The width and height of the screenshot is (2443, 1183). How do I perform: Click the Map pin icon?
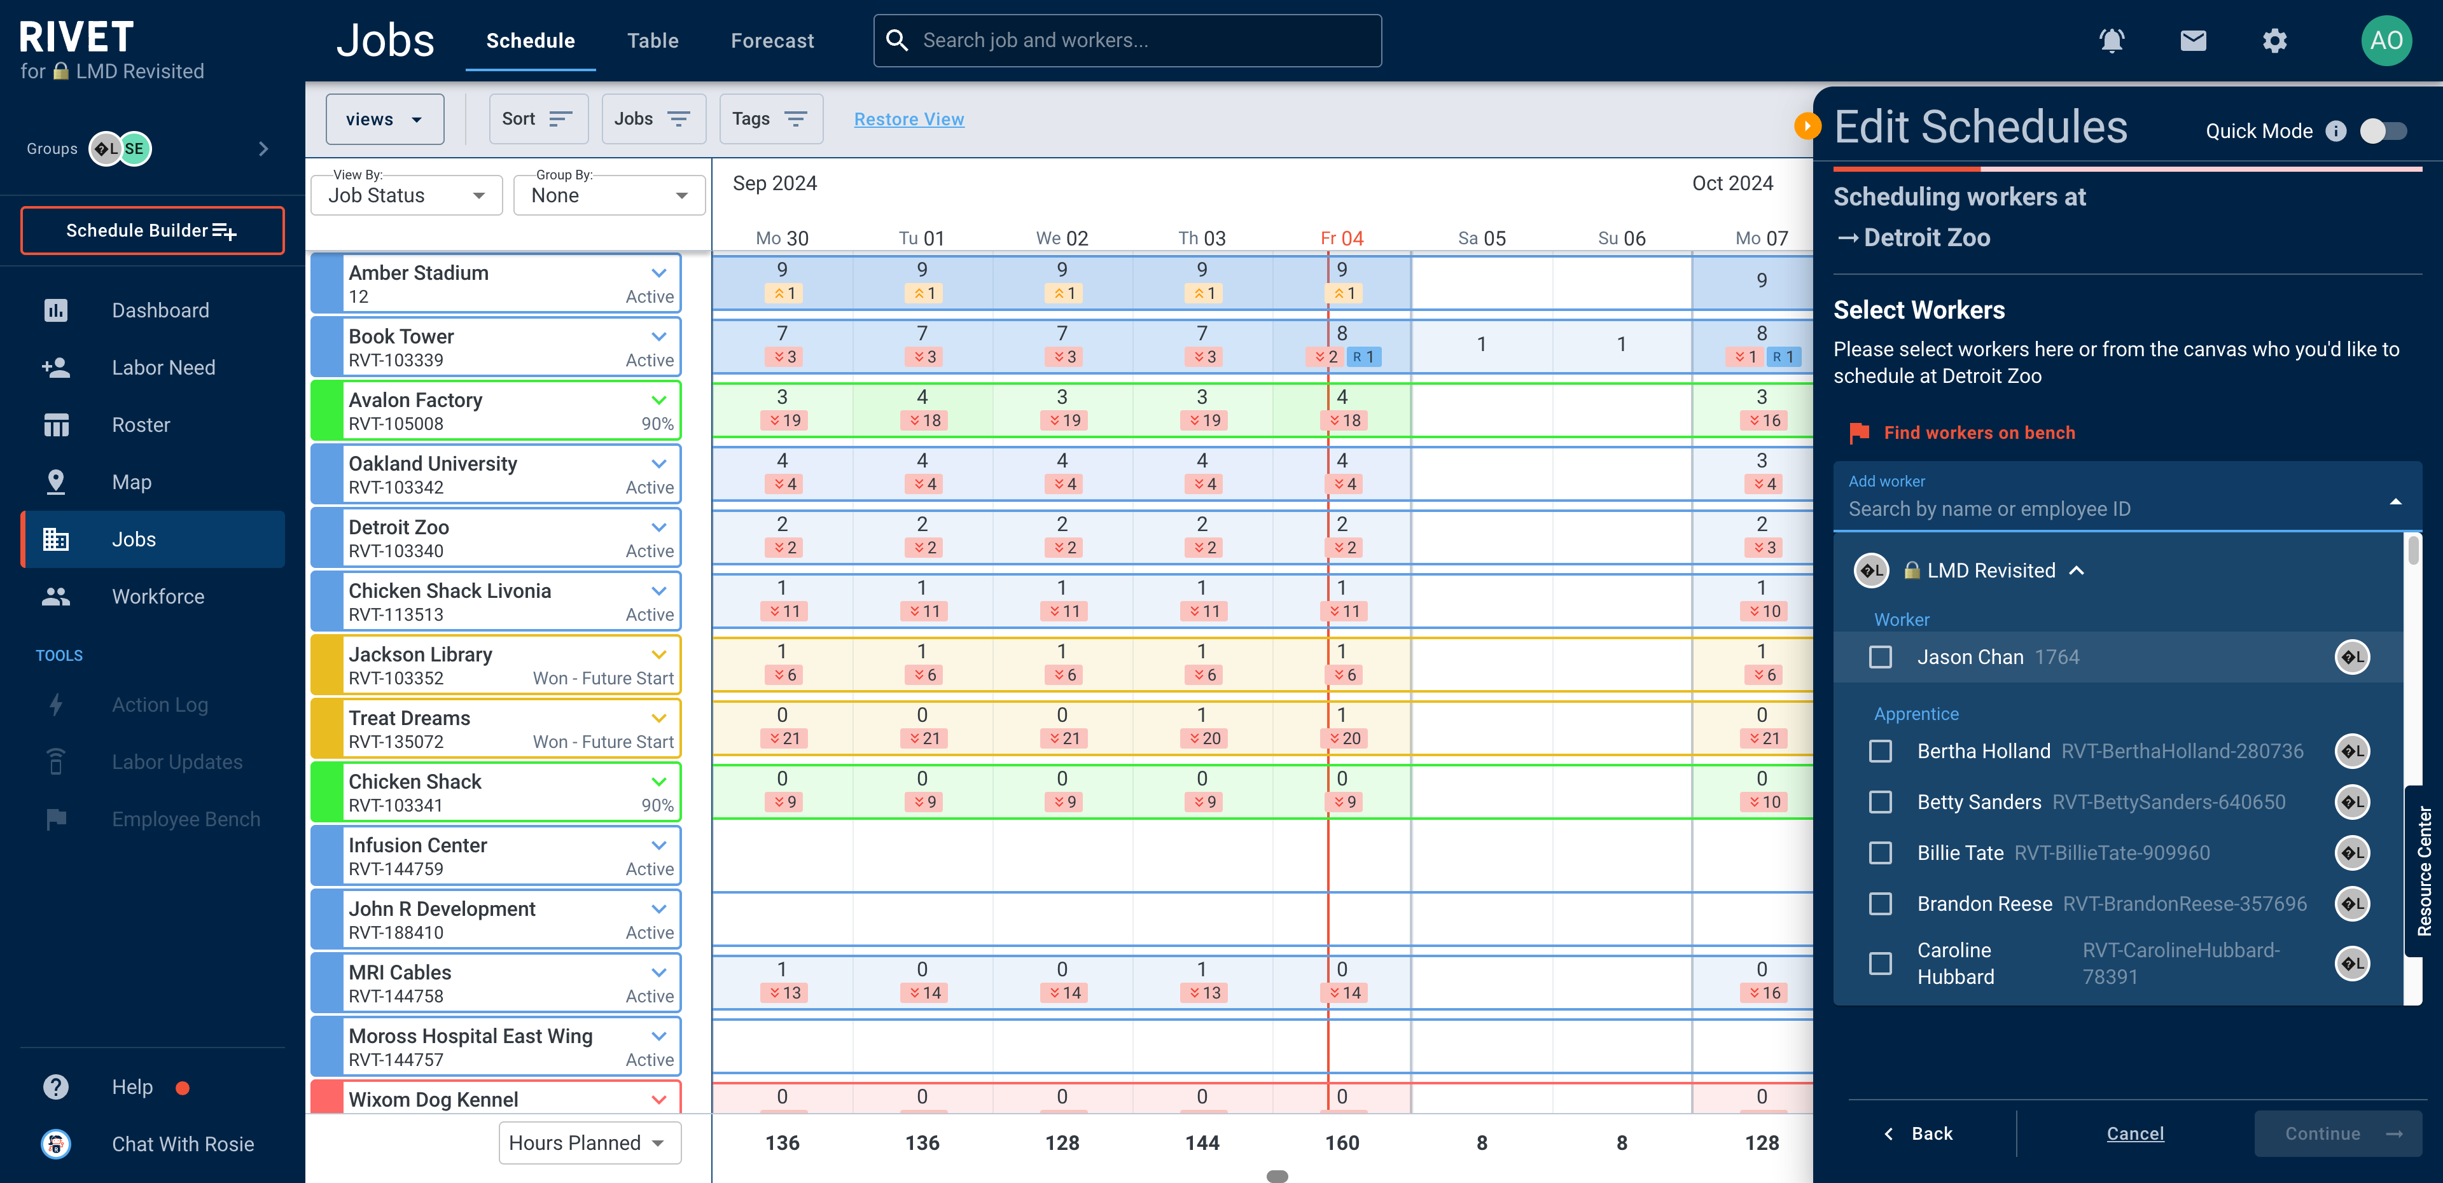(x=56, y=481)
